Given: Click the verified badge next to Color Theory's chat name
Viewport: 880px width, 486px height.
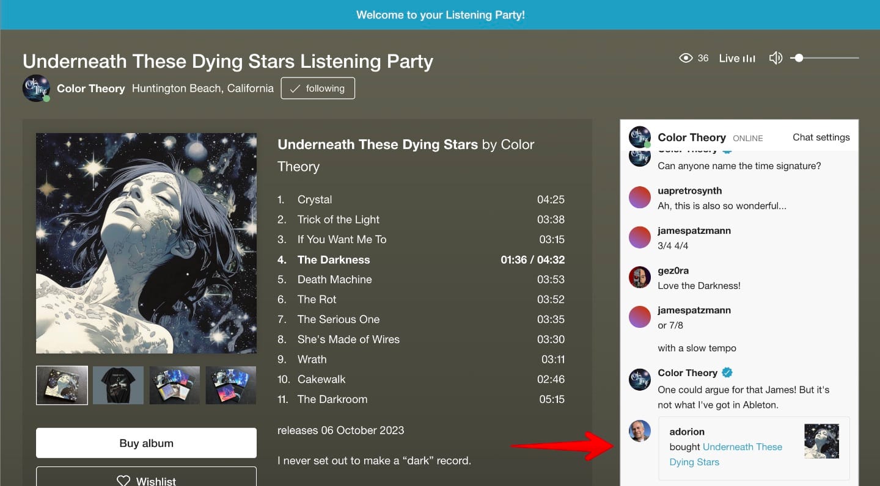Looking at the screenshot, I should (727, 372).
